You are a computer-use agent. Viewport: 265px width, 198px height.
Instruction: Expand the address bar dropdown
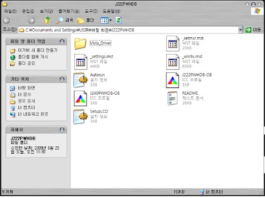(241, 30)
